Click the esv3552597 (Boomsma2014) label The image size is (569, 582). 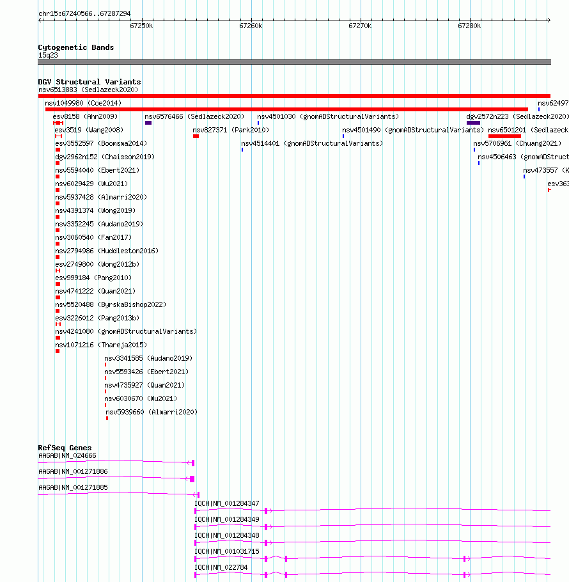[x=101, y=143]
